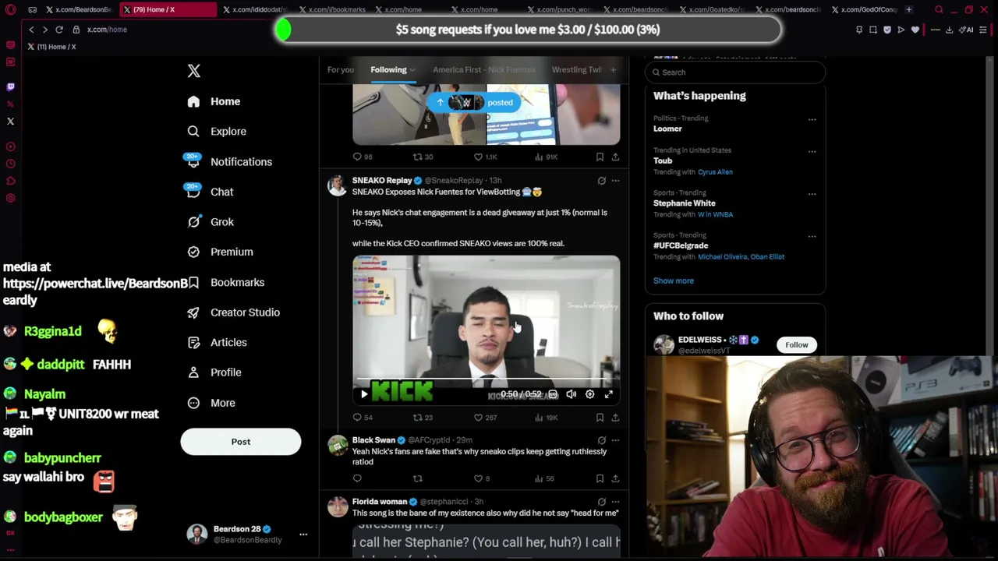The height and width of the screenshot is (561, 998).
Task: Open account menu dots beside Beardson 28
Action: click(x=303, y=535)
